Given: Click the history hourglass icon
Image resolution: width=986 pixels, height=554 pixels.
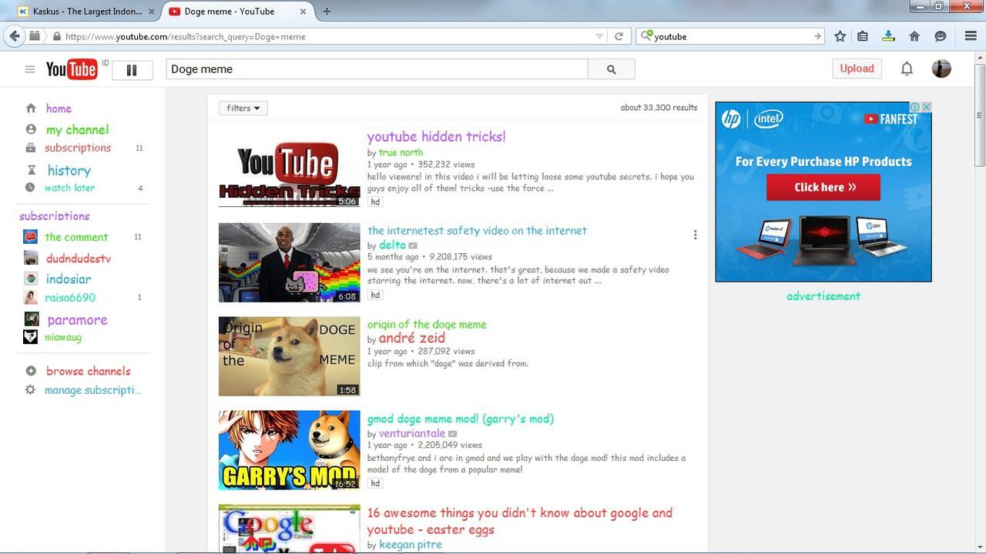Looking at the screenshot, I should point(31,170).
